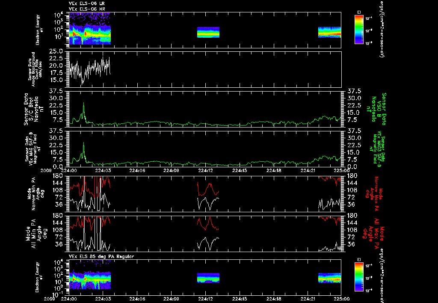The width and height of the screenshot is (438, 303).
Task: Click the top spectrogram segment ending at 225:00
Action: (x=330, y=32)
